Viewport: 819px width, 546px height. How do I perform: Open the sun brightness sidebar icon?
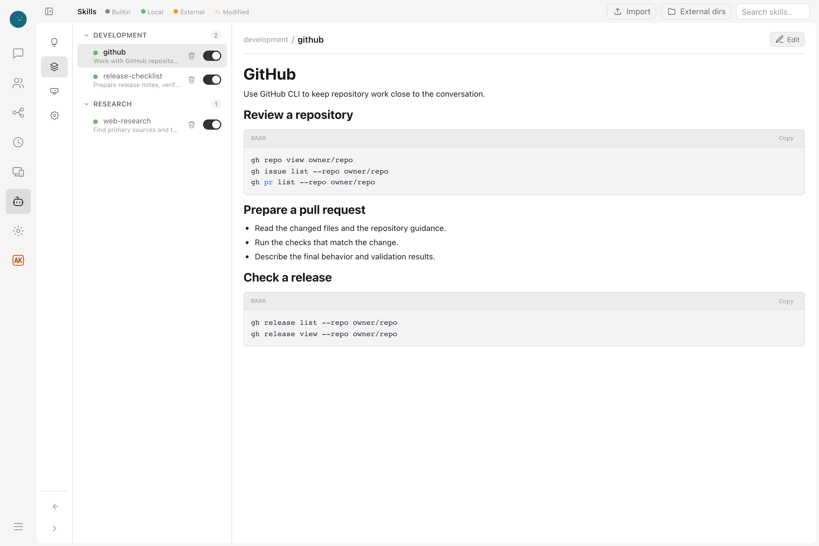pos(18,231)
